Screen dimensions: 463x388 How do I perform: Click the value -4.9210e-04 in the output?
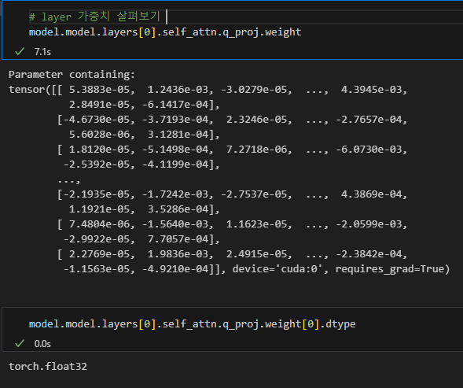175,269
